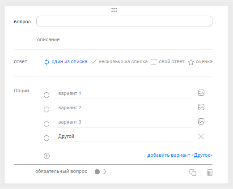Screen dimensions: 233x189
Task: Switch to свой ответ answer type
Action: (168, 62)
